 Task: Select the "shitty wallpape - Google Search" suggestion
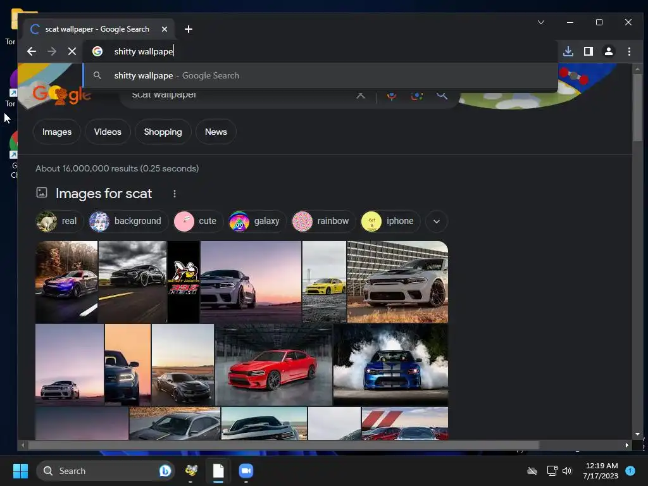320,76
